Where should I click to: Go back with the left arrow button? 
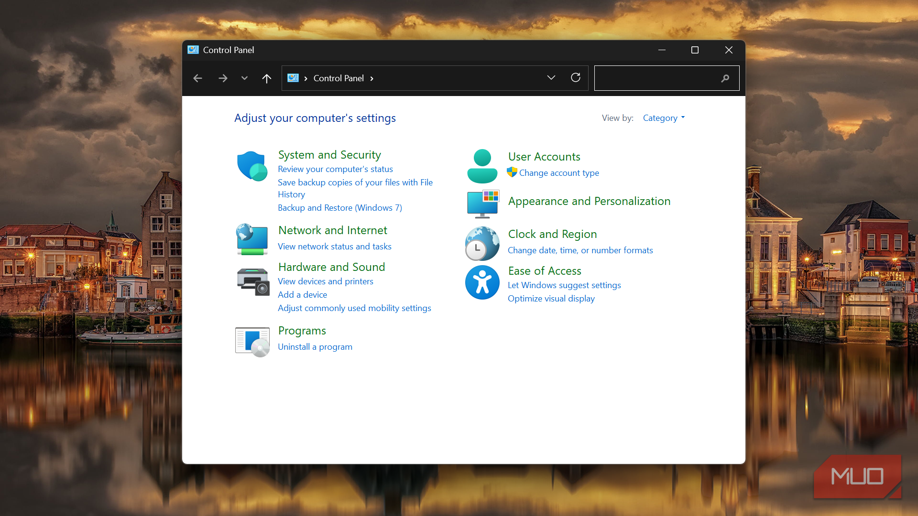click(x=197, y=78)
